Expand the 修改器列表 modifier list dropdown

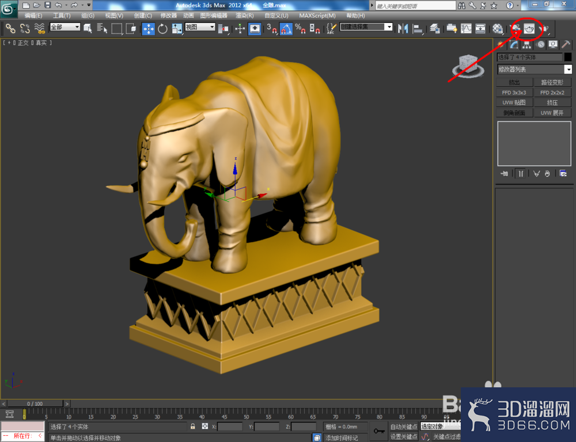[x=535, y=69]
